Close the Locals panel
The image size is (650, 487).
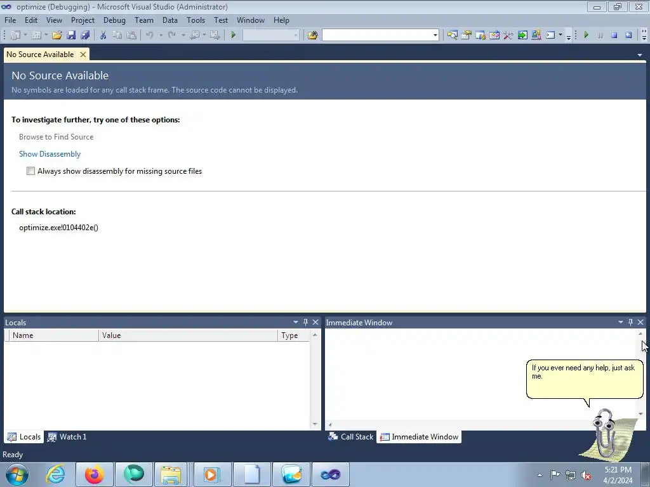pyautogui.click(x=315, y=322)
